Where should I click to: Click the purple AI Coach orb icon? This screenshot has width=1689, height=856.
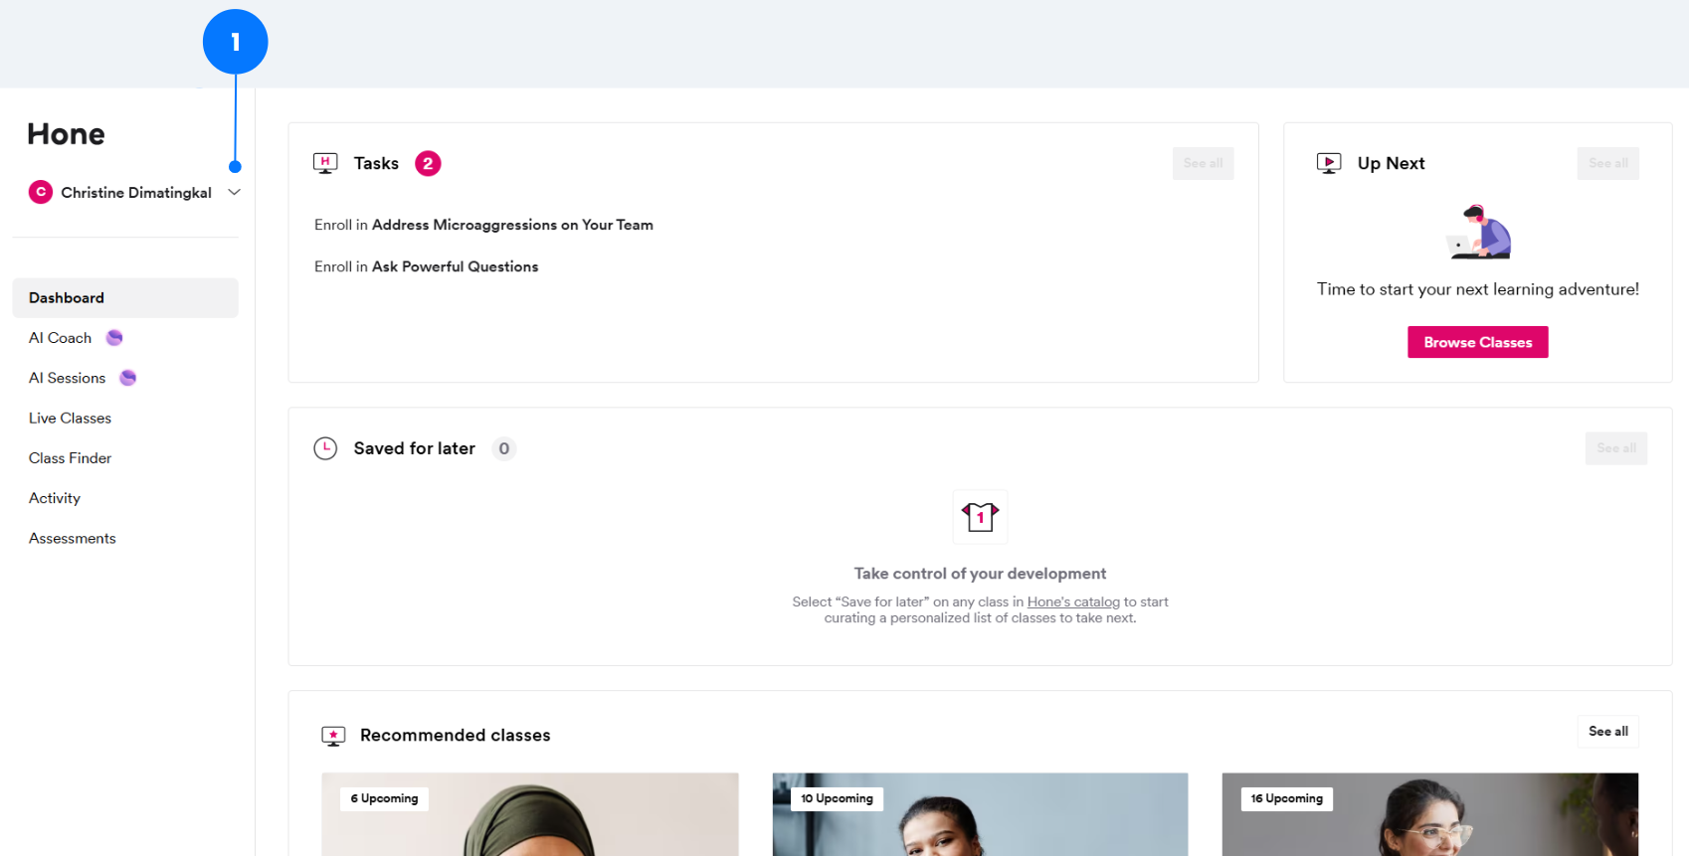[114, 338]
